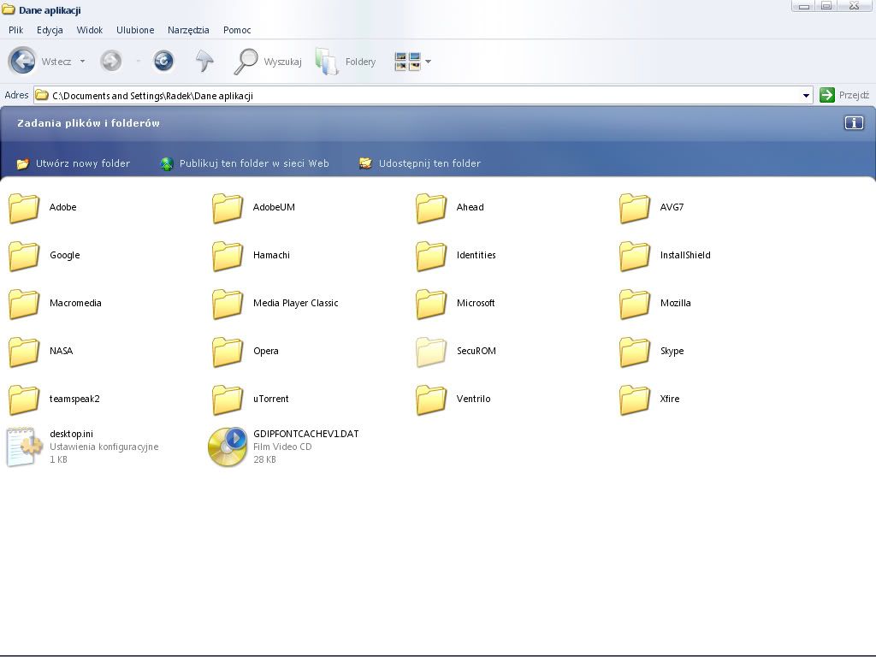Click the Opera folder name
This screenshot has height=657, width=876.
[x=265, y=351]
